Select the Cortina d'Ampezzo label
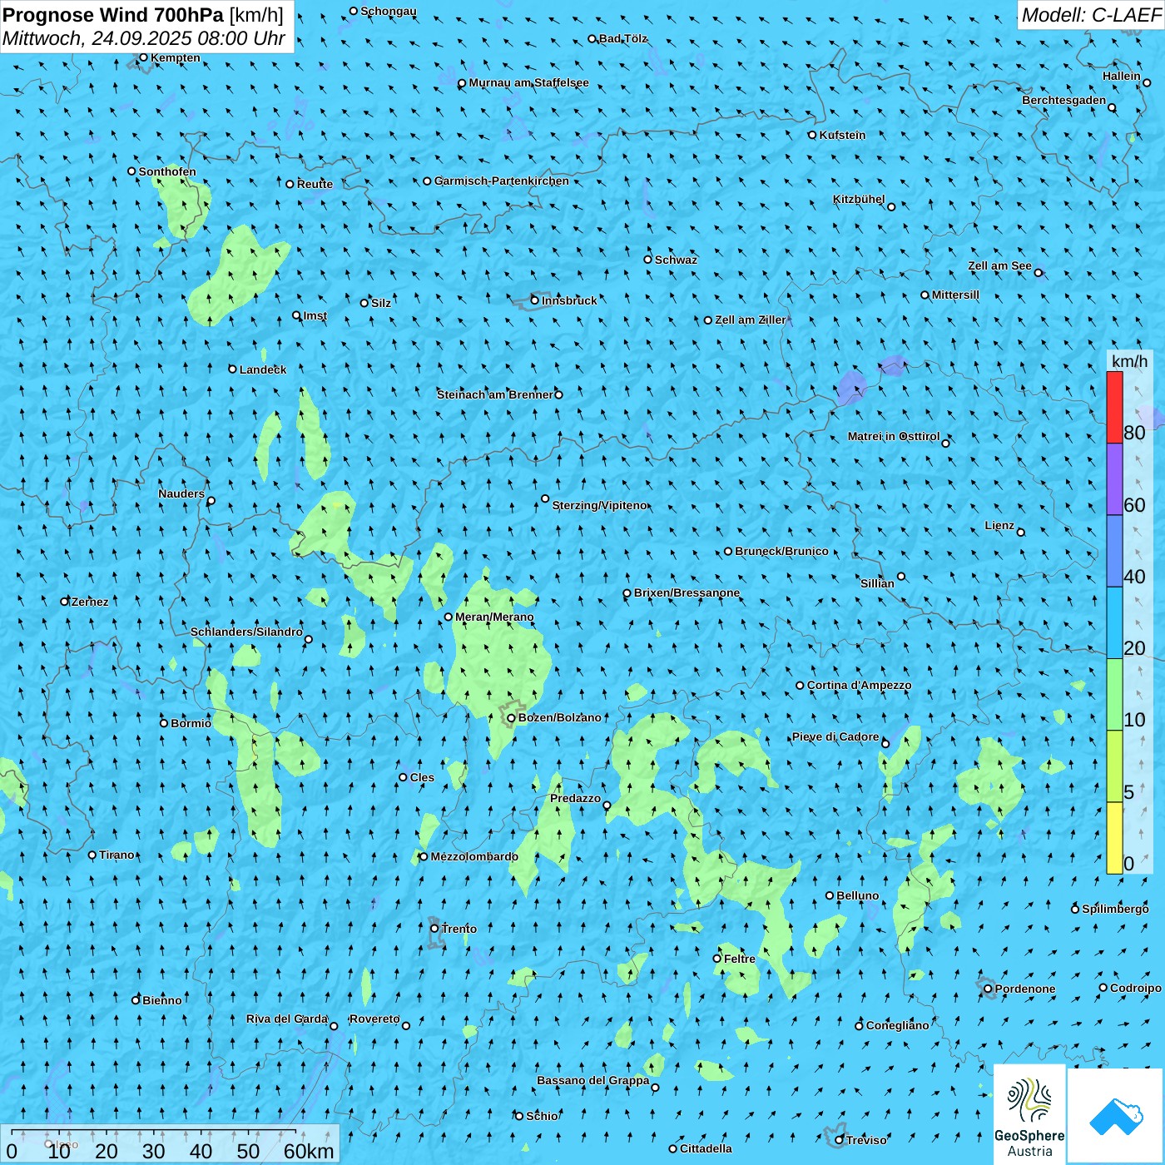 pos(859,685)
